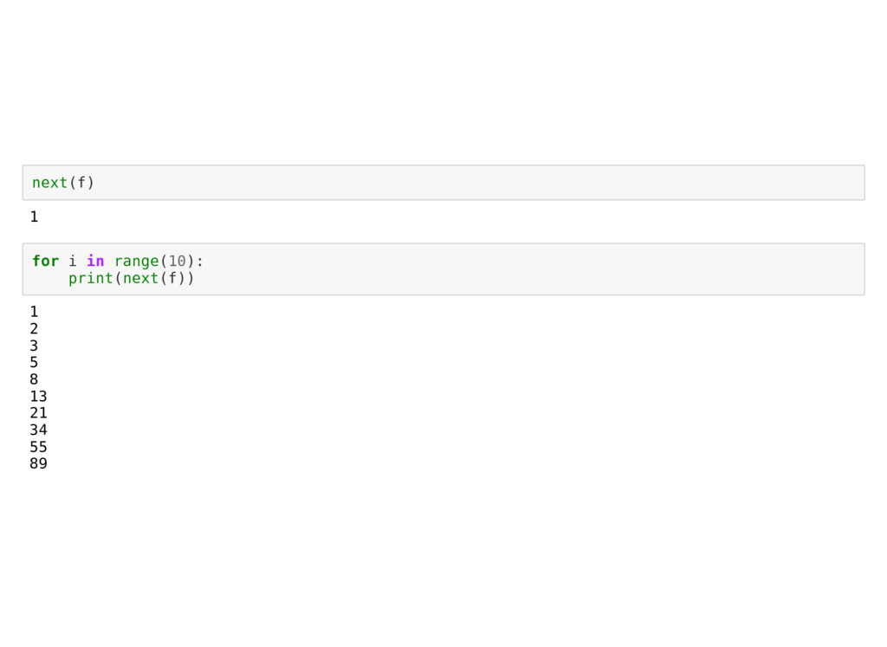Select the output line showing 5
Viewport: 887px width, 647px height.
34,362
